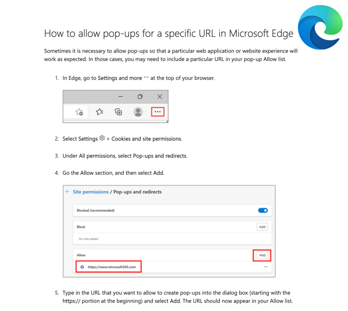Click the inline three-dot icon in step 1
This screenshot has height=311, width=348.
(x=146, y=77)
